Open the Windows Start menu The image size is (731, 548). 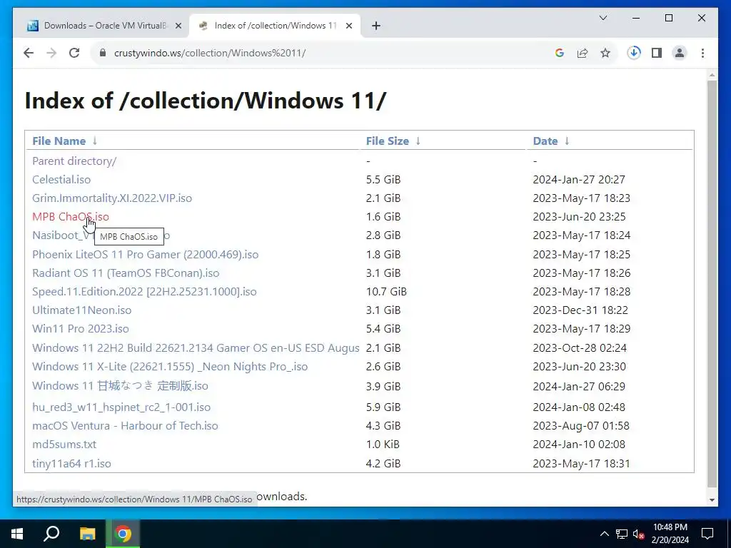point(17,534)
